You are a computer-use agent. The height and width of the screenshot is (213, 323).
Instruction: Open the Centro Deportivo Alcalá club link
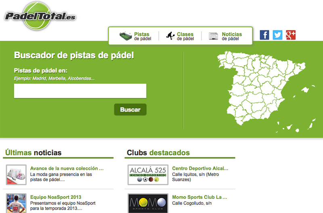tap(200, 168)
